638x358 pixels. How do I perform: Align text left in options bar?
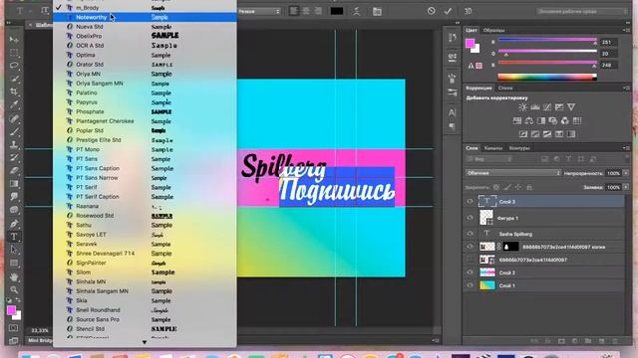pyautogui.click(x=294, y=11)
